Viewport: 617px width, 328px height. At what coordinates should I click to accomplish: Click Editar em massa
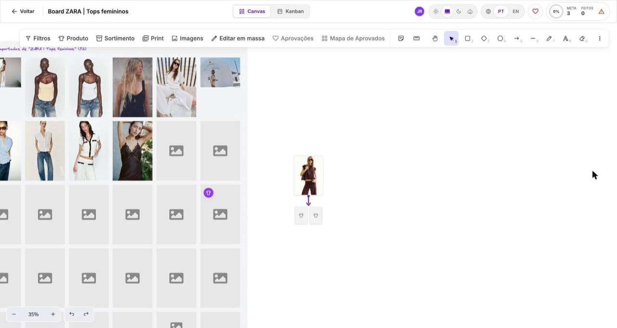click(x=238, y=39)
